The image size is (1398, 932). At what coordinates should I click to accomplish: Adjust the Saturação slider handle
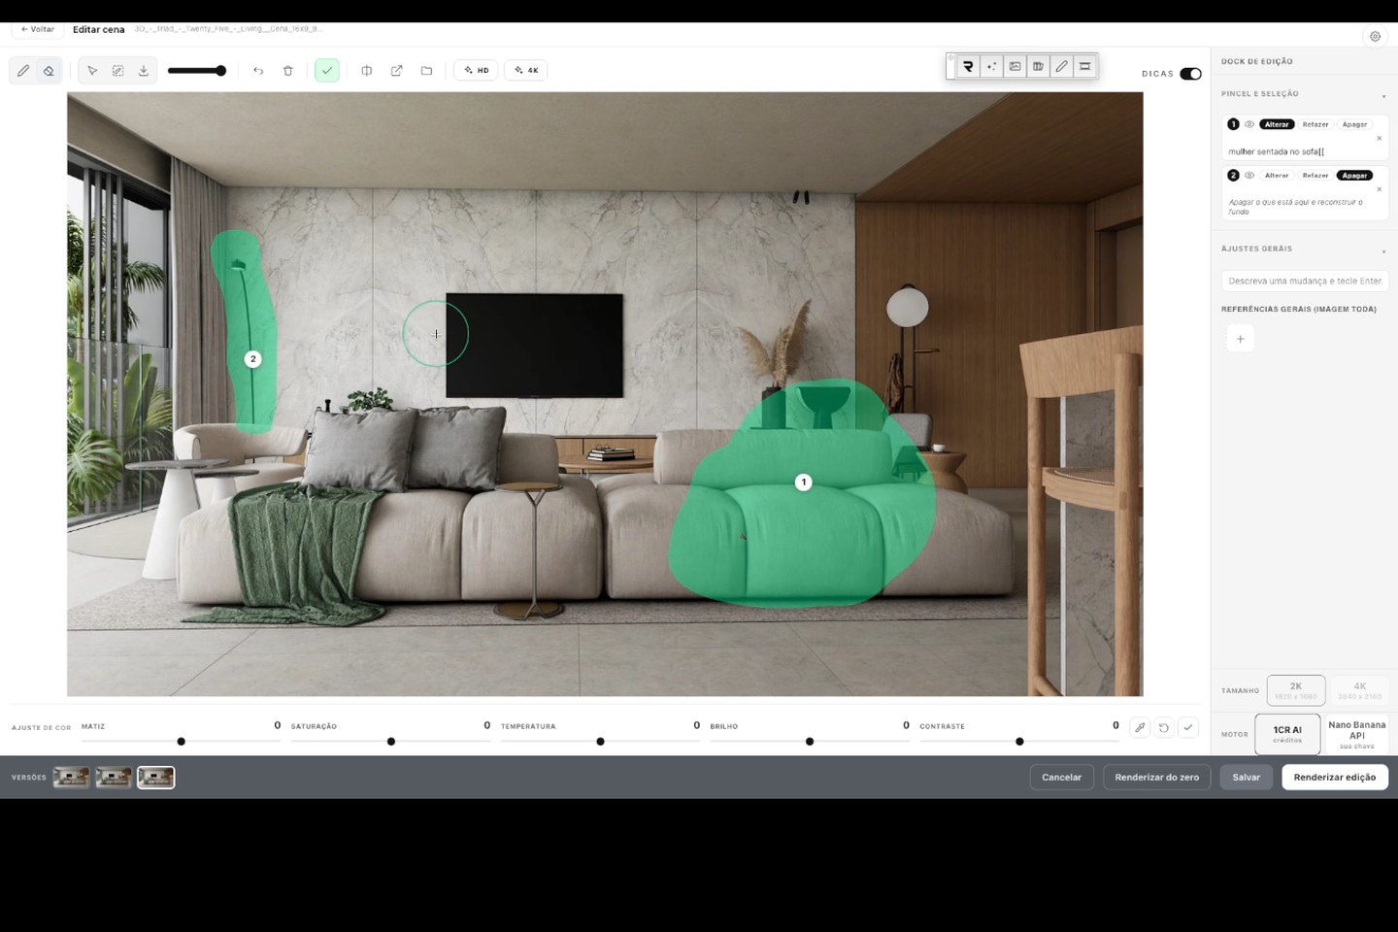tap(391, 742)
